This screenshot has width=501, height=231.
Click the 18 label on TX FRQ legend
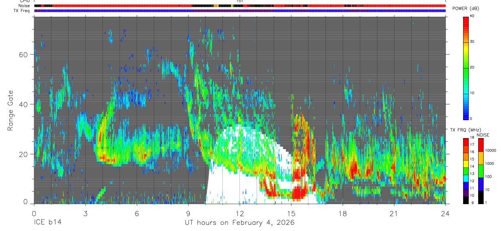click(472, 137)
